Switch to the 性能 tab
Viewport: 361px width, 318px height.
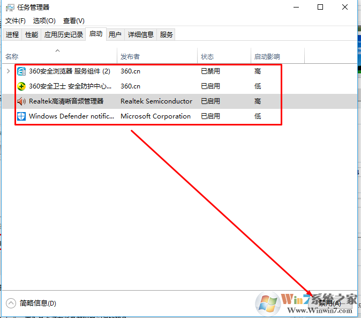tap(32, 34)
